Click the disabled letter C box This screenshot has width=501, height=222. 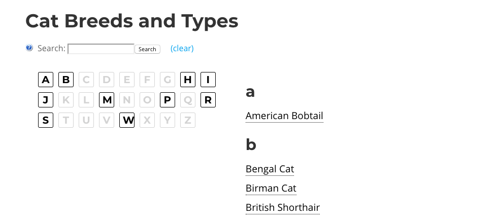point(86,80)
